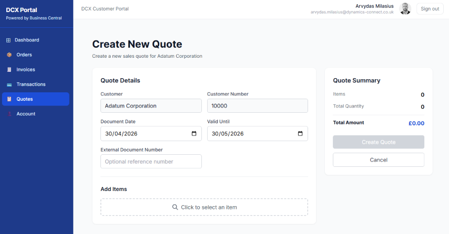Click the Dashboard grid icon in sidebar

click(8, 40)
